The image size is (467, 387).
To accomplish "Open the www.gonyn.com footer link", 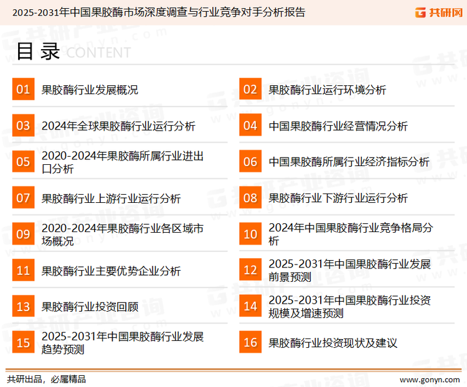I will (x=430, y=380).
